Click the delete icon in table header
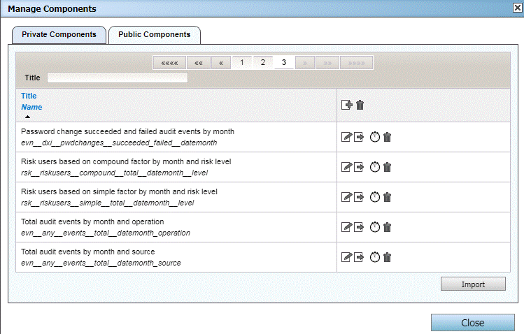Viewport: 524px width, 334px height. click(x=360, y=106)
